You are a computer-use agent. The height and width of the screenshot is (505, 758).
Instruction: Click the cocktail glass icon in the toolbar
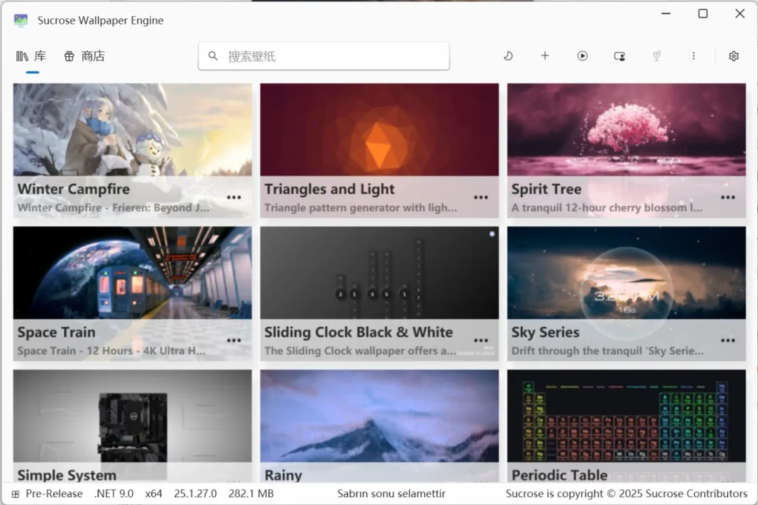tap(656, 56)
